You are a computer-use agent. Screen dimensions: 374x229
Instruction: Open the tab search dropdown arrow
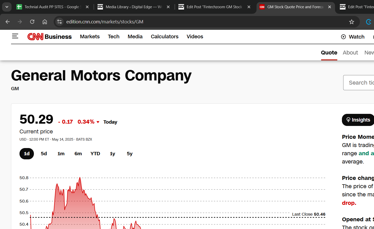pos(7,7)
